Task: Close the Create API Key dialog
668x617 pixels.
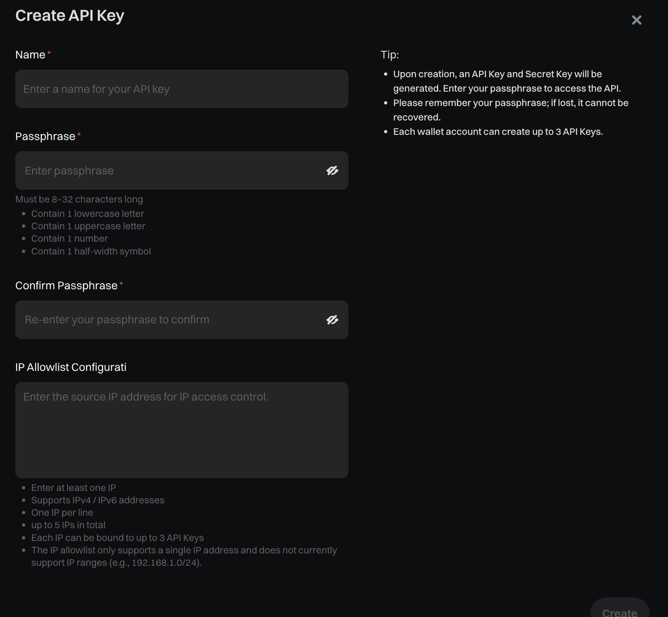Action: click(x=636, y=20)
